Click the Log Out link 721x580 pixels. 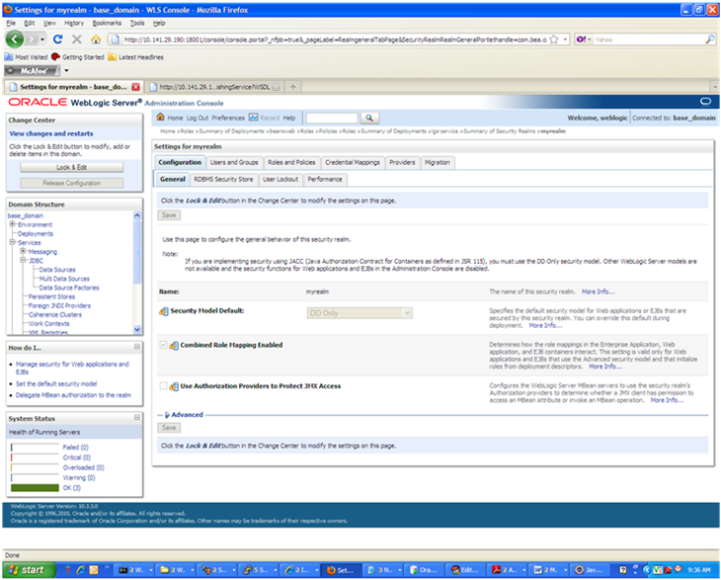[x=198, y=118]
